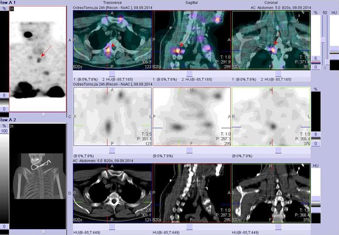
Task: Select the SPECT-only coronal view in middle row
Action: (x=271, y=117)
